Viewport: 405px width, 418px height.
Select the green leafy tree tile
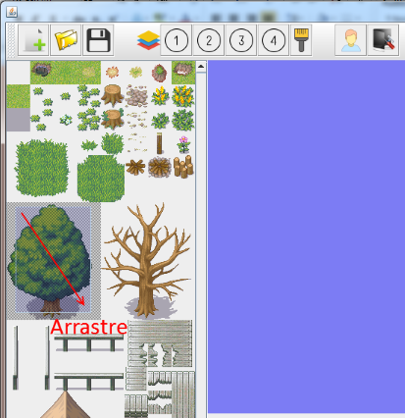tap(50, 258)
